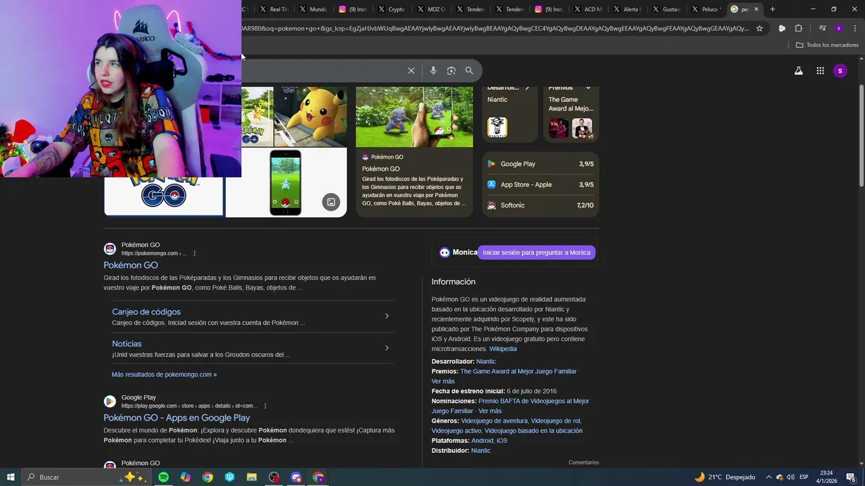Viewport: 865px width, 486px height.
Task: Click Iniciar sesión para preguntar a Monica
Action: tap(537, 252)
